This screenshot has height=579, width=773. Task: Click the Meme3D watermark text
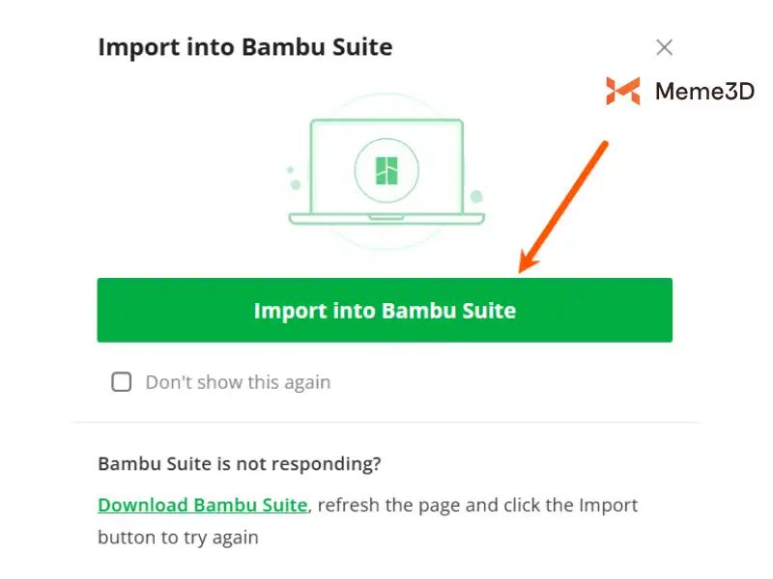coord(704,92)
